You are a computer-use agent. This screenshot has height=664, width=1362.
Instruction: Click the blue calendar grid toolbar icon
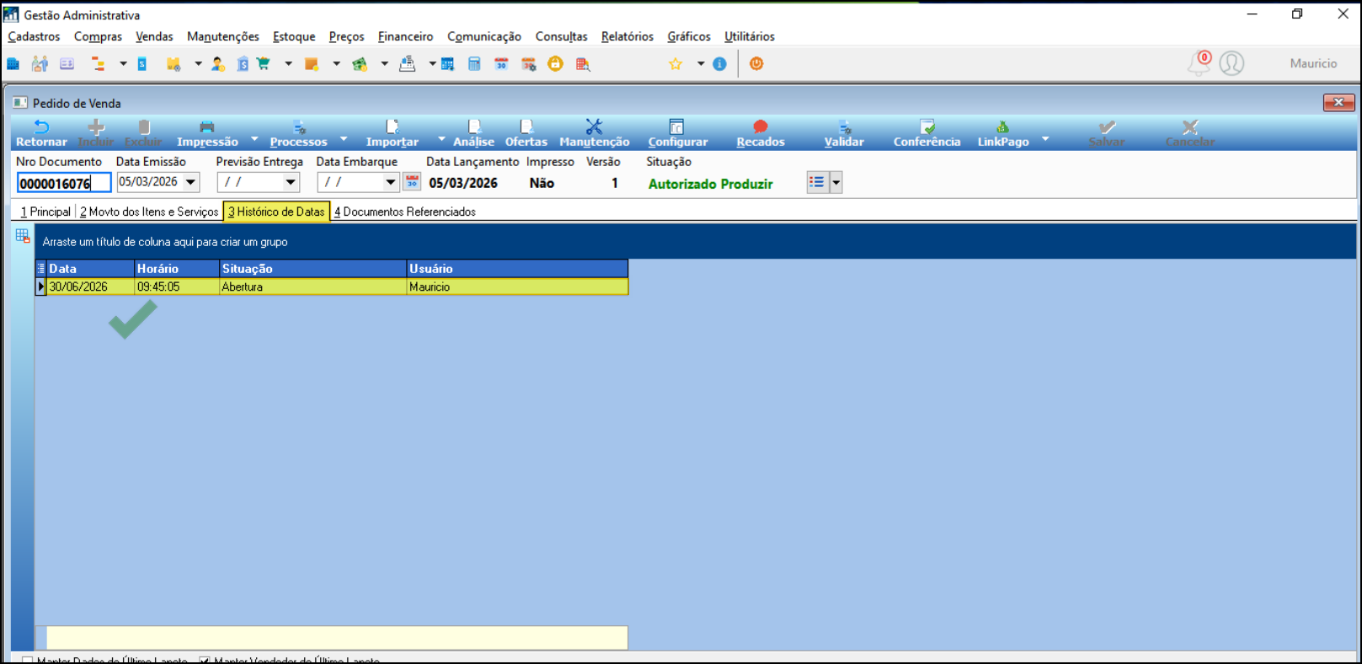click(x=447, y=64)
